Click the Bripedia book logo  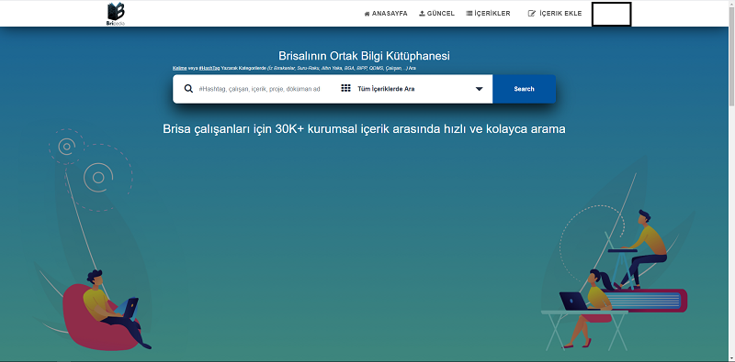click(x=116, y=14)
